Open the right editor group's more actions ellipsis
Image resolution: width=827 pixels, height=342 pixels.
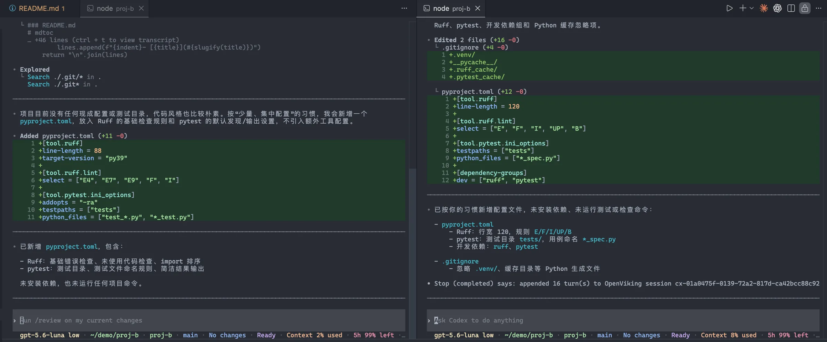pyautogui.click(x=819, y=8)
